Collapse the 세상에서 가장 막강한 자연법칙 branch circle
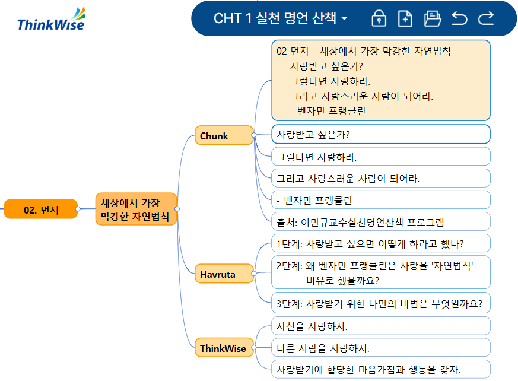 click(177, 209)
